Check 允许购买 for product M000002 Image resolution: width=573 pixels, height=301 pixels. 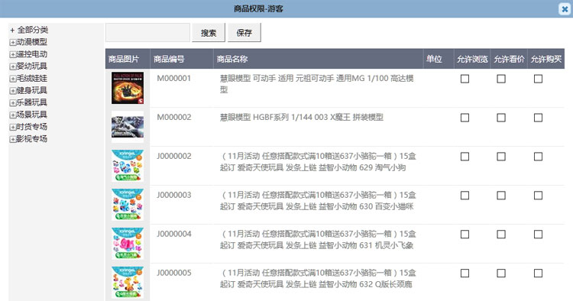[538, 118]
